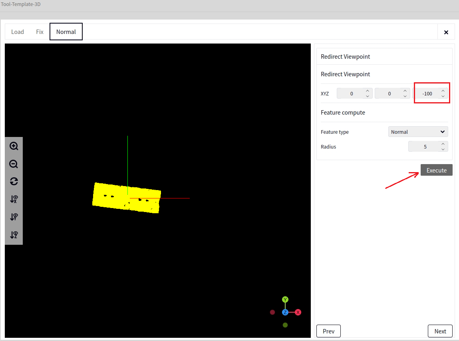
Task: Click the 'Feature compute' section heading
Action: [343, 112]
